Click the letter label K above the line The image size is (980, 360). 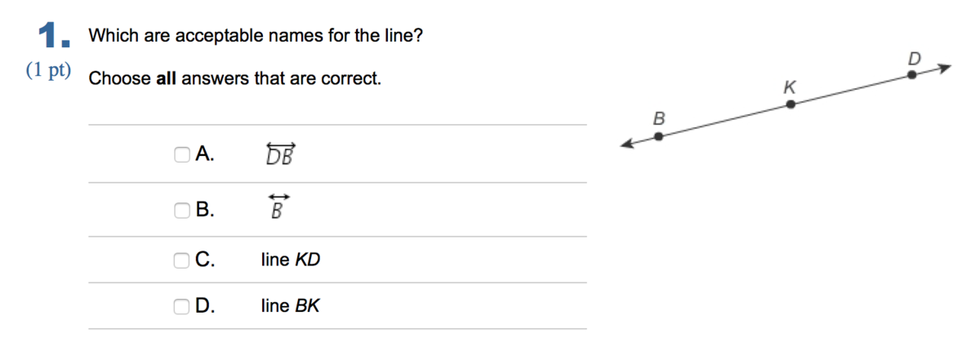[x=790, y=87]
